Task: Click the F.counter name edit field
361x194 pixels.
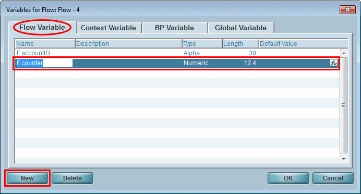Action: 44,63
